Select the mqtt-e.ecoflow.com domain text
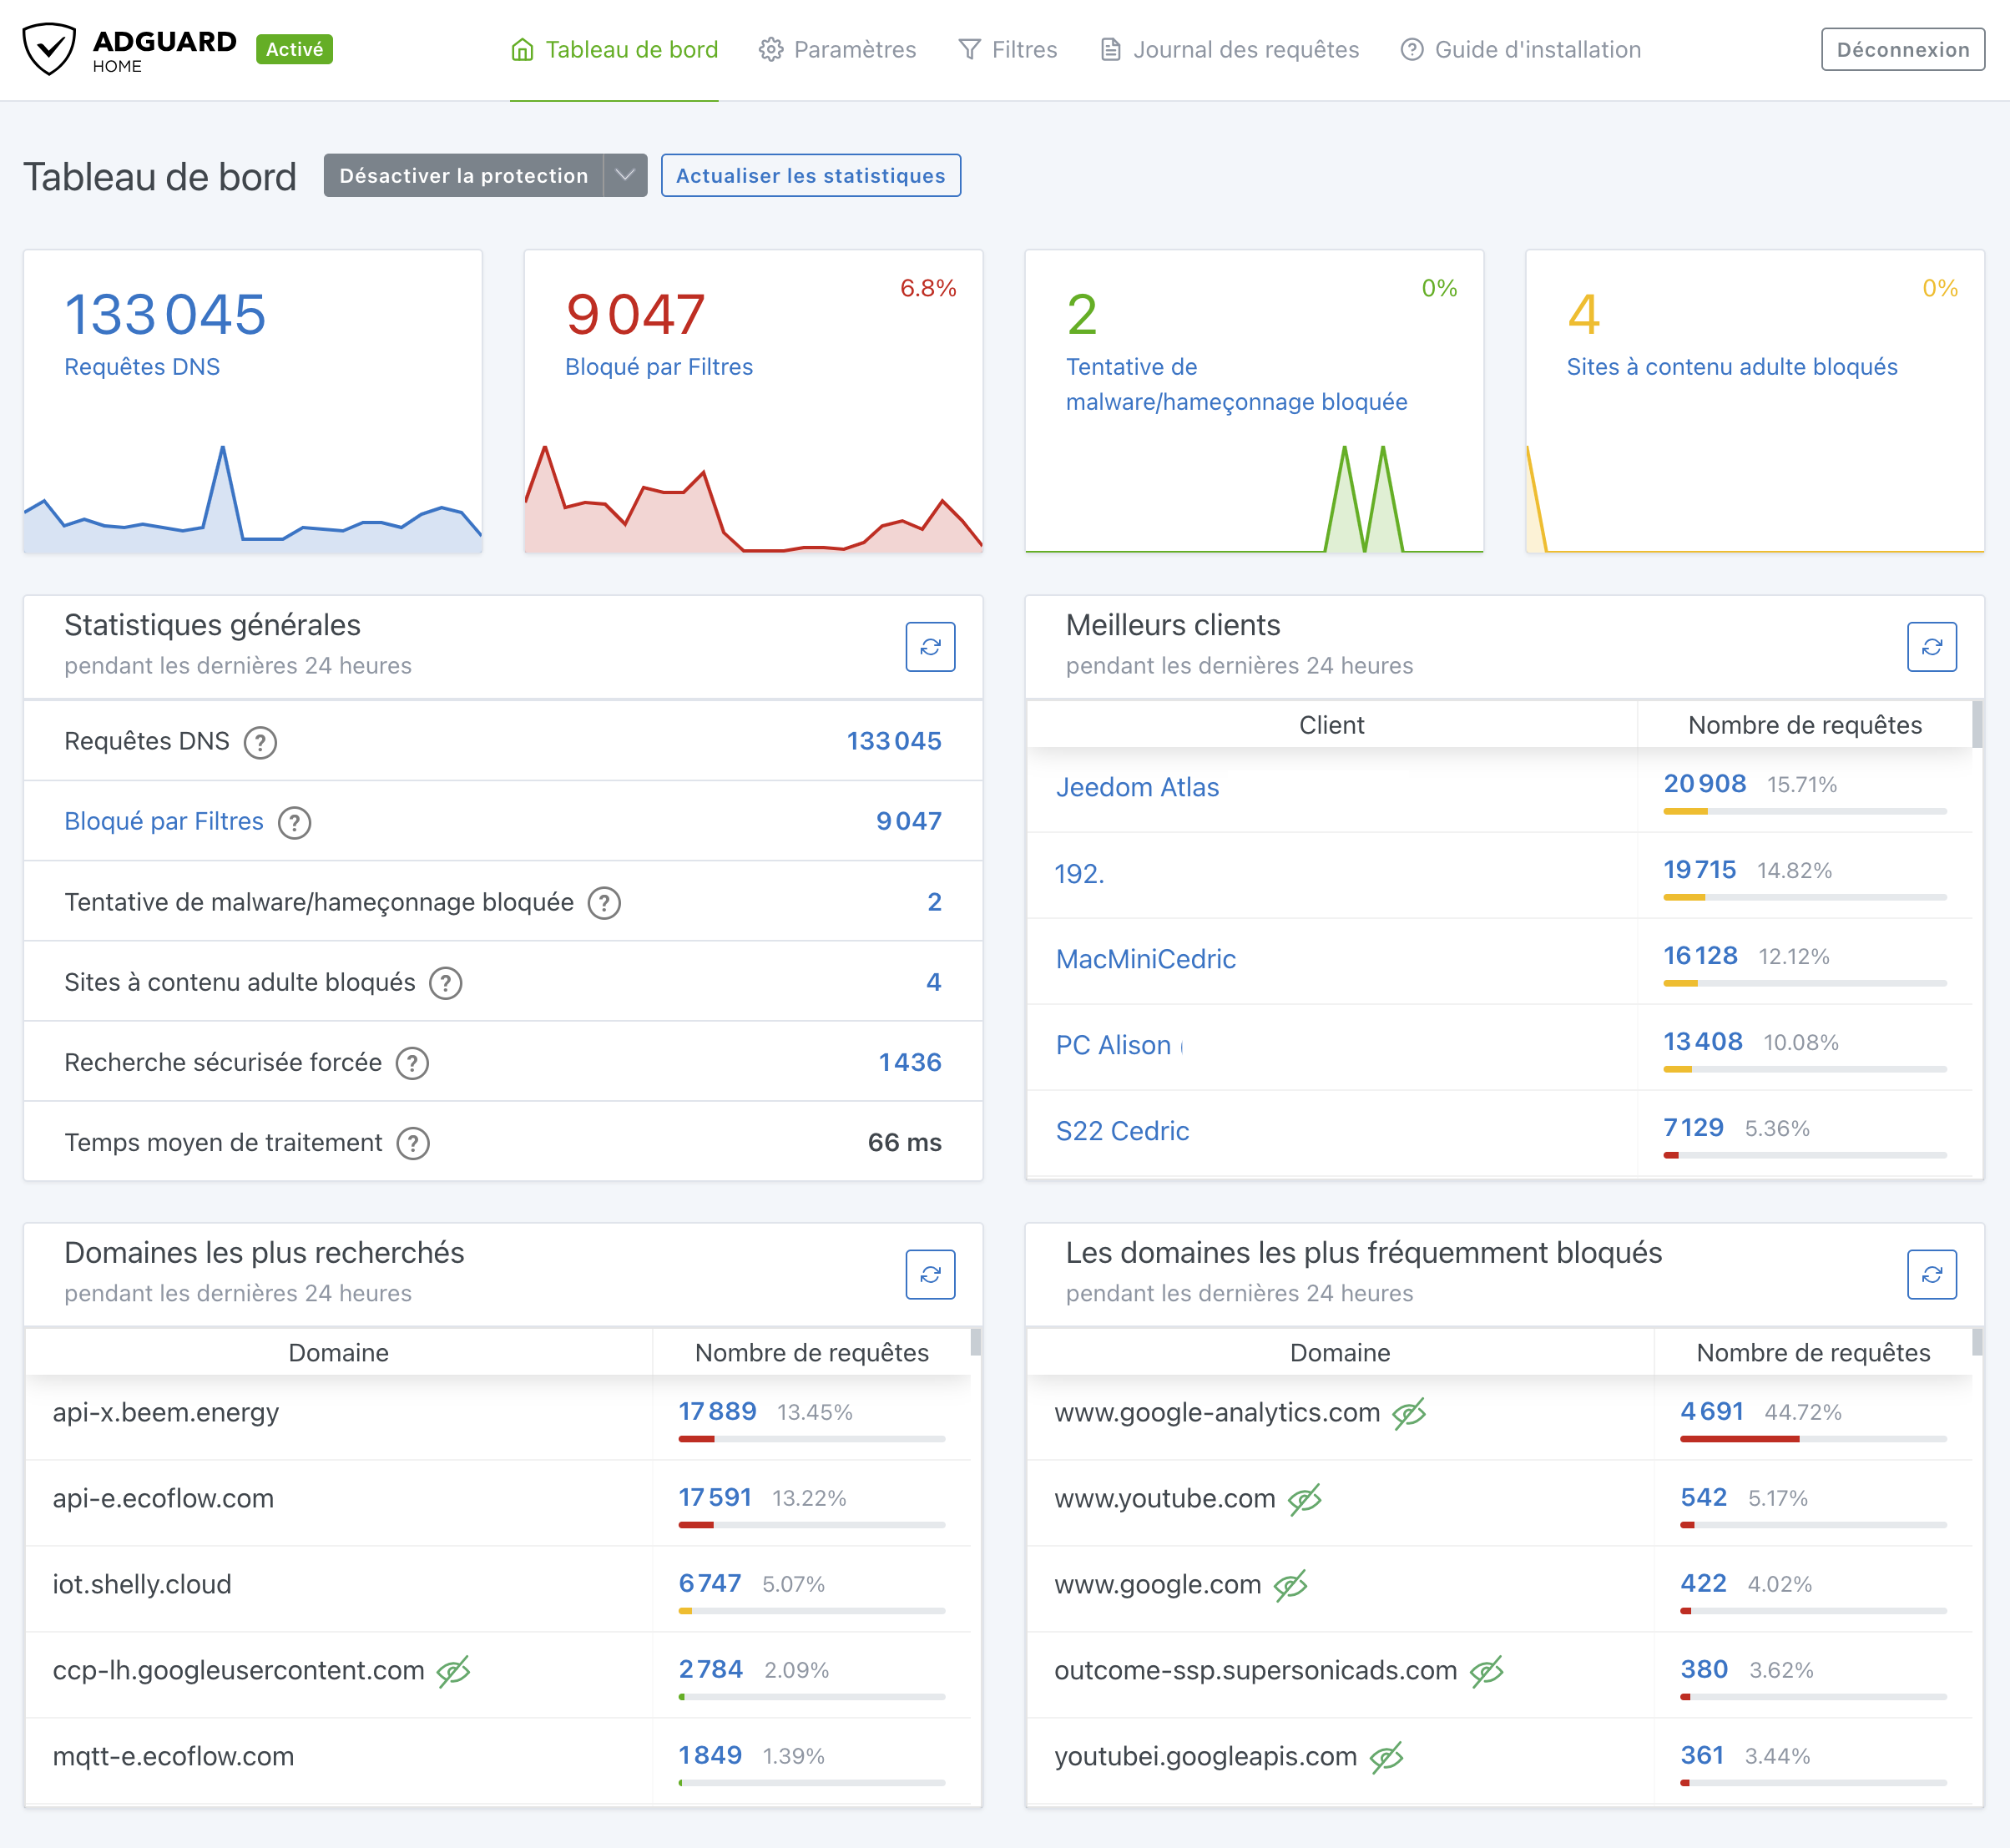 point(173,1757)
